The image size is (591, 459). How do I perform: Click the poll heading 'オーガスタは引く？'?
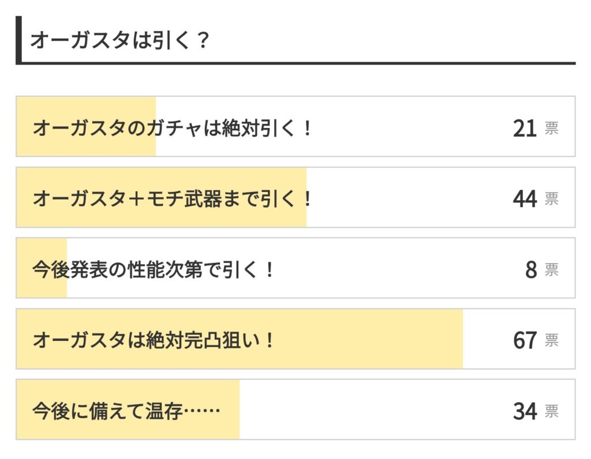[x=119, y=40]
